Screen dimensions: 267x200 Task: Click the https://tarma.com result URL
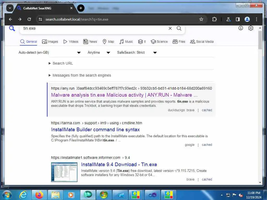[x=96, y=123]
